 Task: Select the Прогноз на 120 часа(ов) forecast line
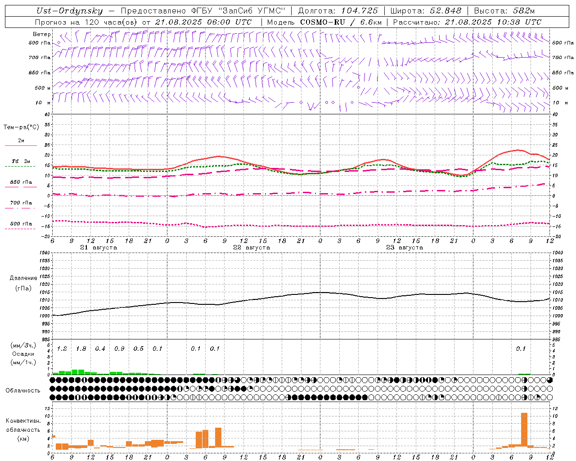click(143, 22)
